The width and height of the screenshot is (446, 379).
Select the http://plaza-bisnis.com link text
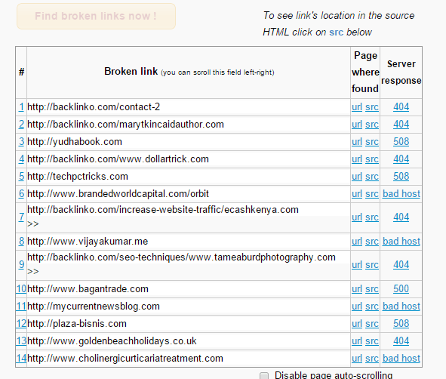(x=77, y=324)
